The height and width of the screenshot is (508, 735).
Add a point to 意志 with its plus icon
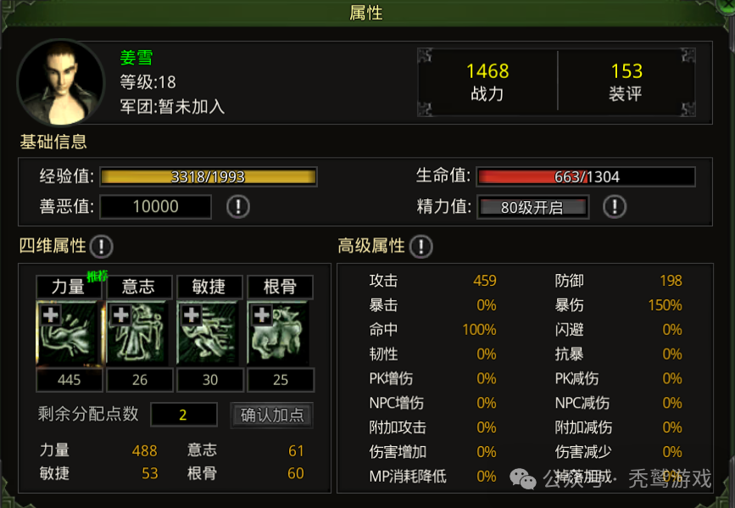click(x=120, y=315)
